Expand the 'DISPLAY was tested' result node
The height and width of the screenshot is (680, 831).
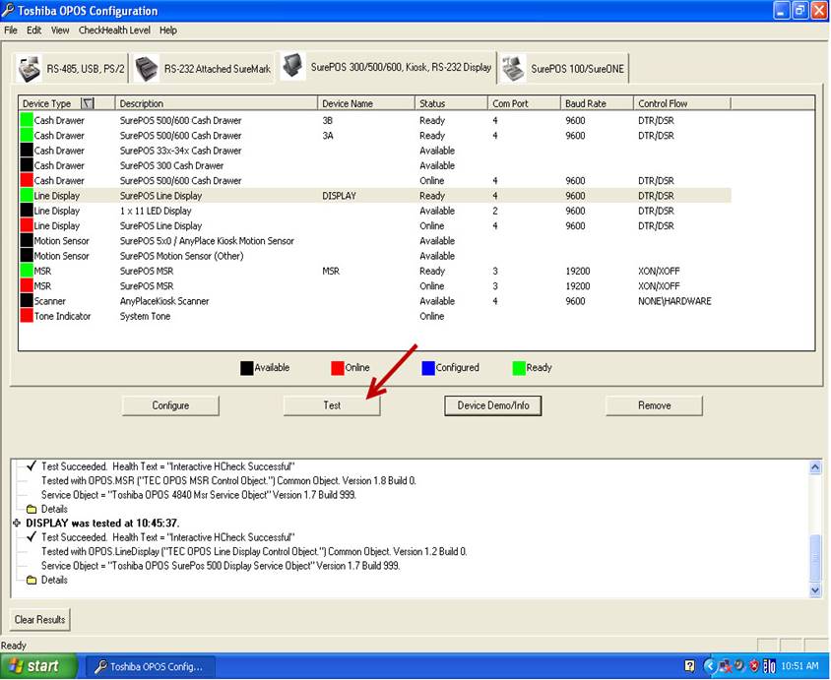[x=17, y=524]
